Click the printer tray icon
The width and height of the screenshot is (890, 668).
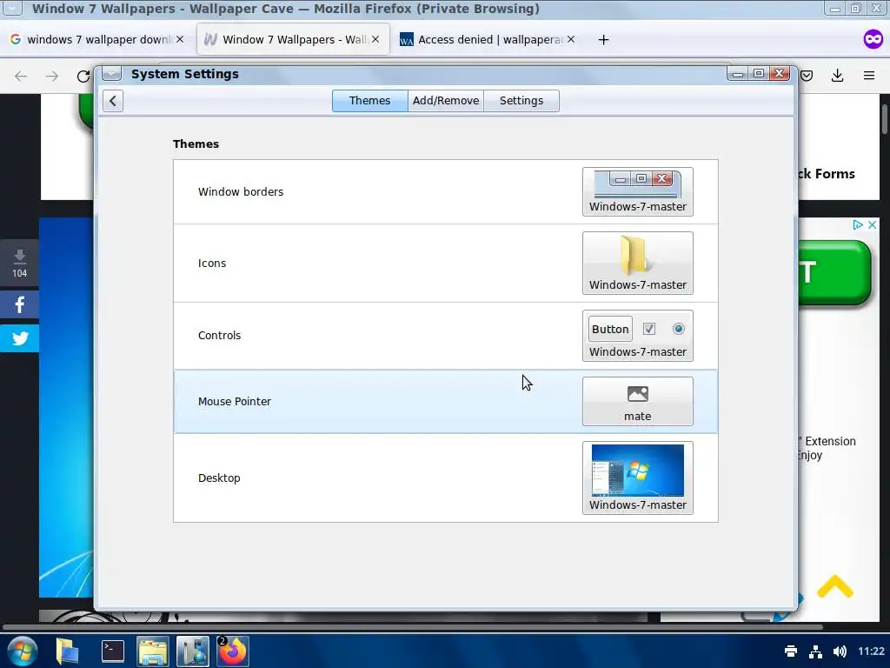point(791,651)
